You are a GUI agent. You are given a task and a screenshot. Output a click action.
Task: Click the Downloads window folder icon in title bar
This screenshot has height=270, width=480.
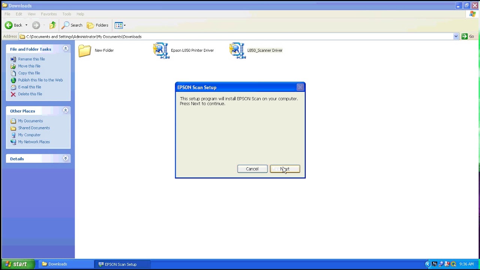click(4, 6)
